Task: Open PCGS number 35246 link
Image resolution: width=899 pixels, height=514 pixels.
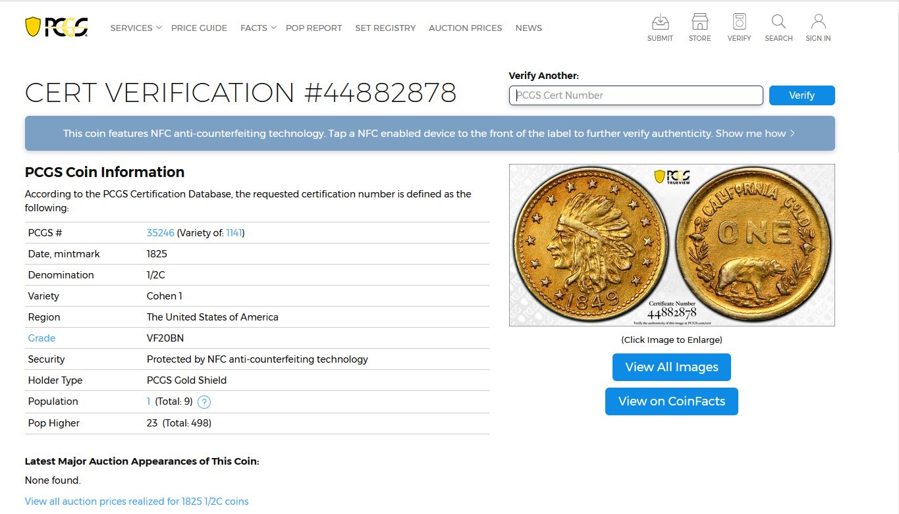Action: (160, 233)
